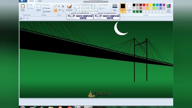
Task: Switch to the View ribbon tab
Action: [40, 1]
